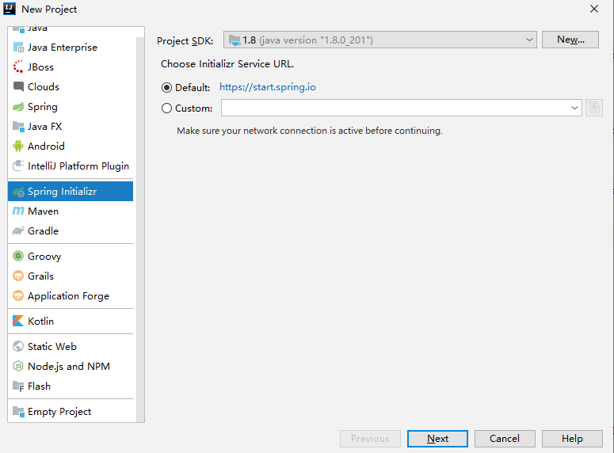Click the Android robot icon

[x=18, y=146]
